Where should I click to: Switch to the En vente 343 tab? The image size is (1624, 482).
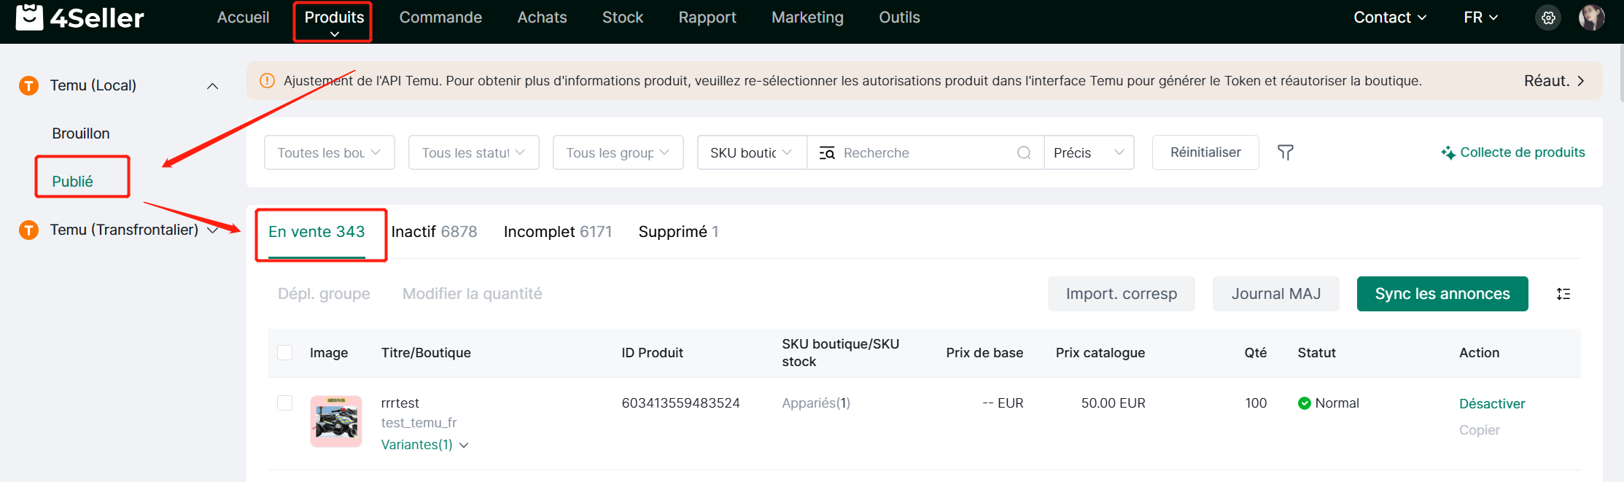pyautogui.click(x=316, y=232)
